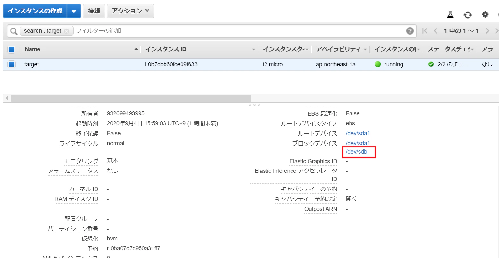Open the /dev/sdb block device link

pyautogui.click(x=357, y=152)
